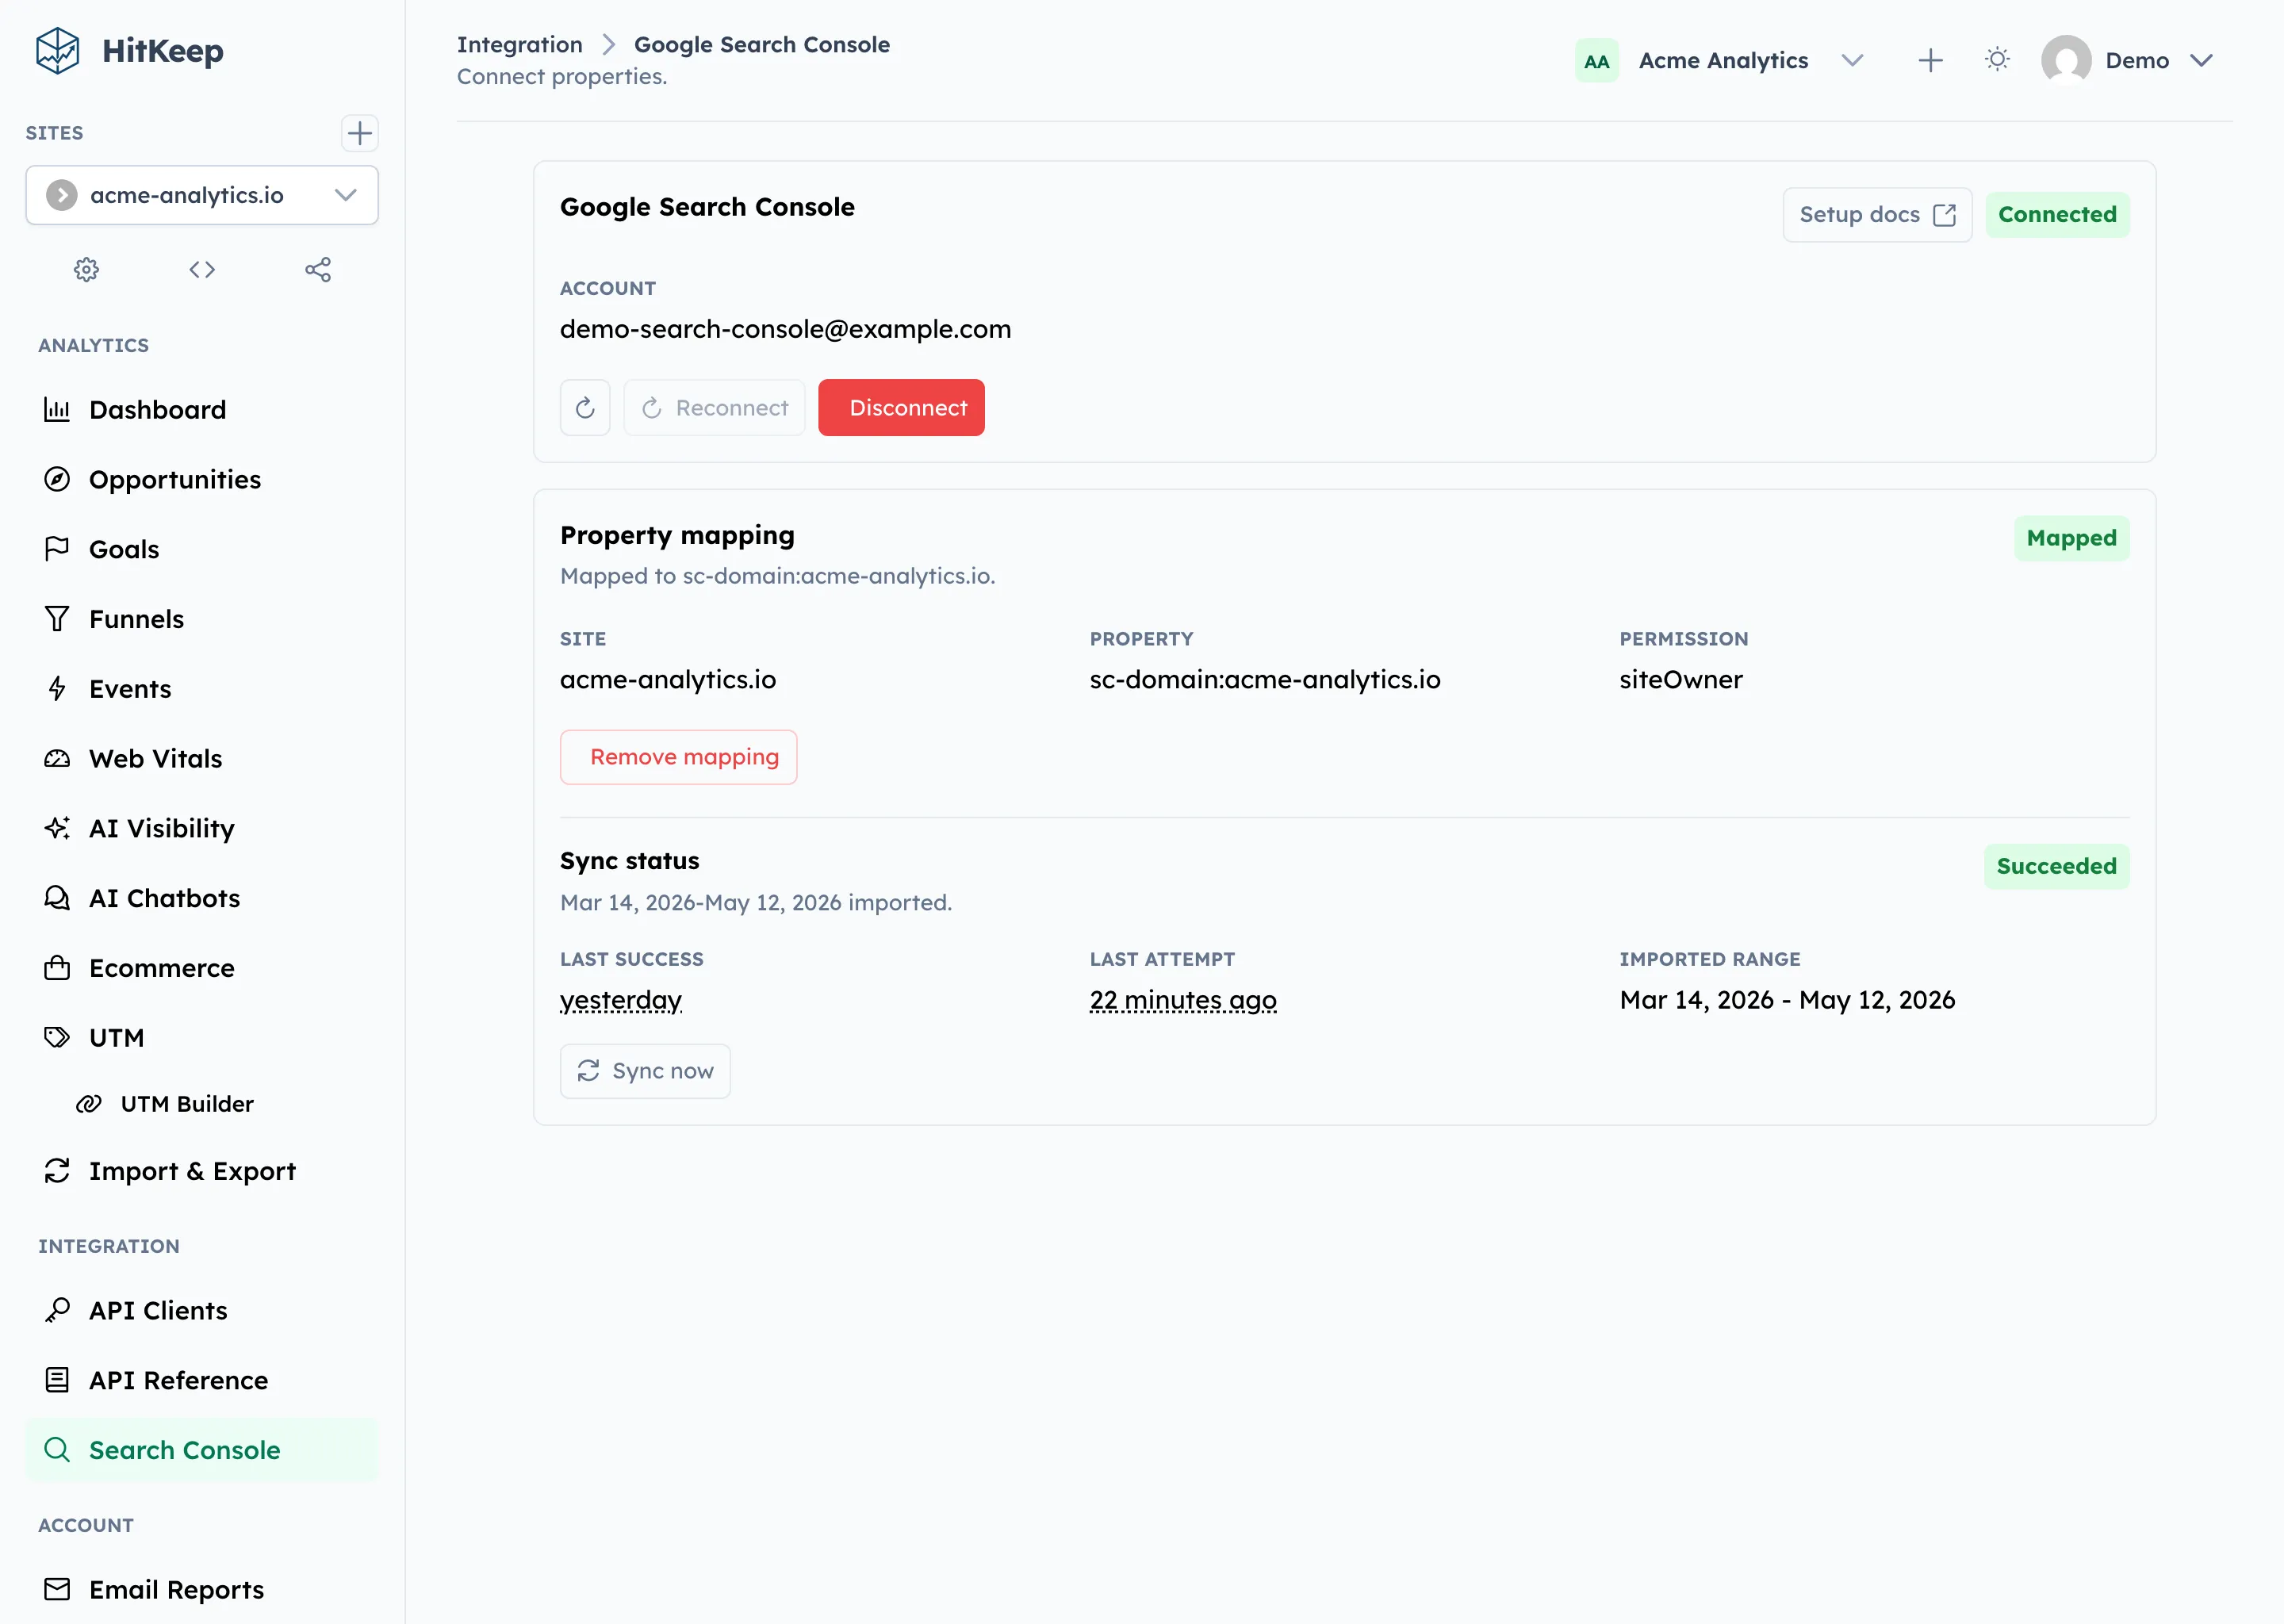The height and width of the screenshot is (1624, 2284).
Task: Click red Disconnect button
Action: point(901,408)
